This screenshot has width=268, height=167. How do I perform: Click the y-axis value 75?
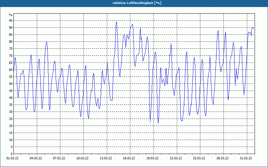pos(11,48)
